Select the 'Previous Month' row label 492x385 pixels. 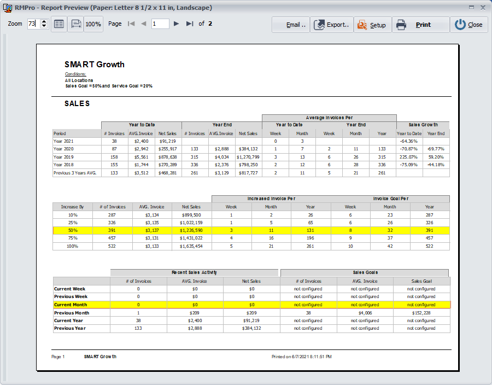coord(72,313)
